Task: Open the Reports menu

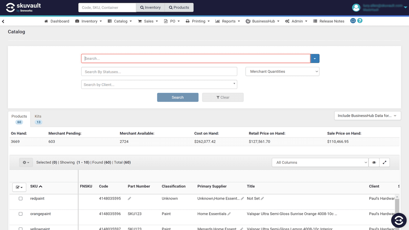Action: [x=227, y=21]
